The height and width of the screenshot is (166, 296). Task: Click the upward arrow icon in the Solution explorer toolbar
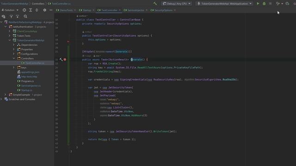(11, 17)
